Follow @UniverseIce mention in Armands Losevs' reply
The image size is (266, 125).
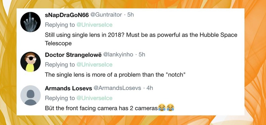(94, 98)
